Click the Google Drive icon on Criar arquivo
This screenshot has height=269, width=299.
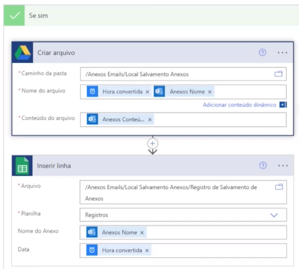[x=23, y=53]
